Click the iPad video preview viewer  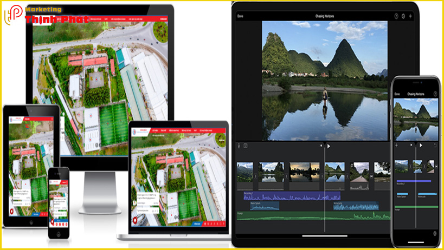tap(325, 81)
